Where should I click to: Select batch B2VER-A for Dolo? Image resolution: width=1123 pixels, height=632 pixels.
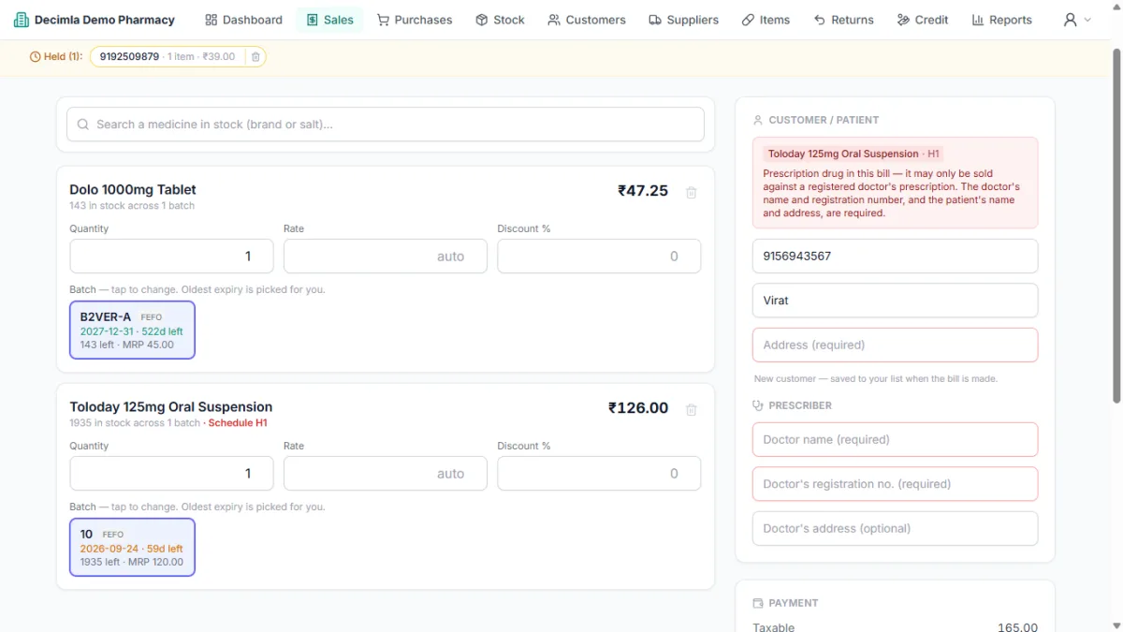click(132, 330)
